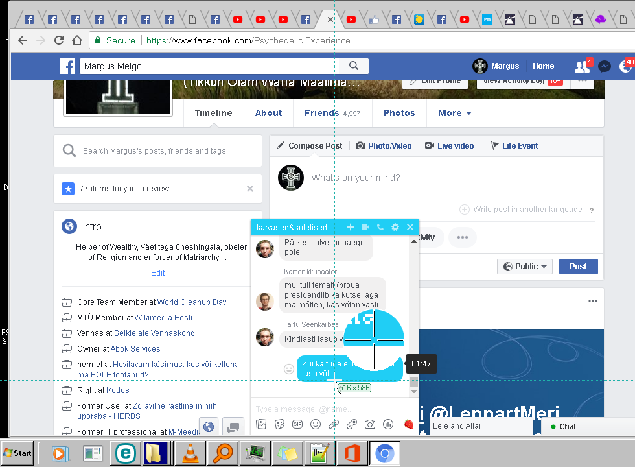Click the Chrome back arrow button

click(23, 40)
